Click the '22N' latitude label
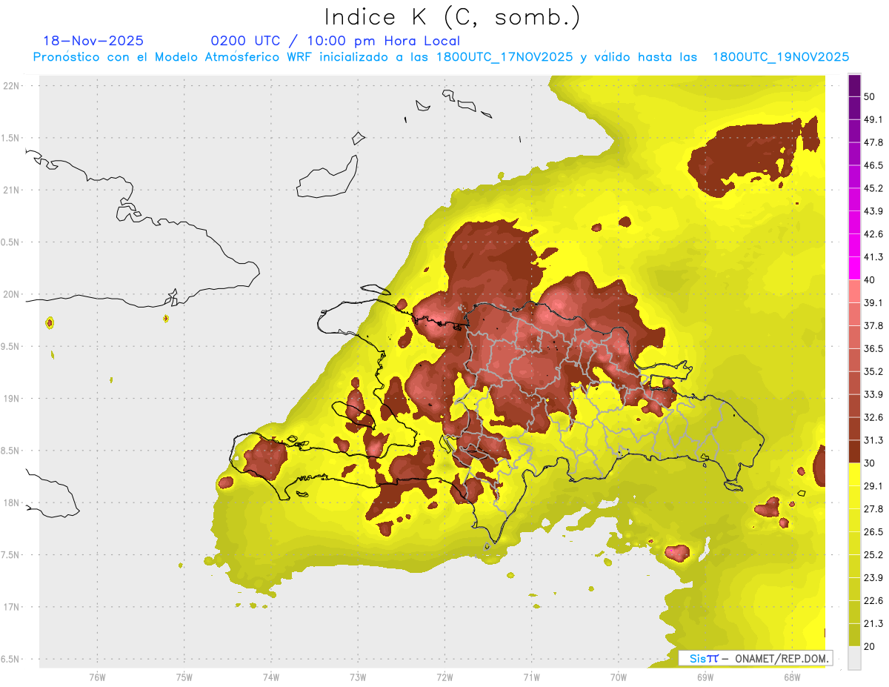Viewport: 889px width, 687px height. (x=13, y=86)
